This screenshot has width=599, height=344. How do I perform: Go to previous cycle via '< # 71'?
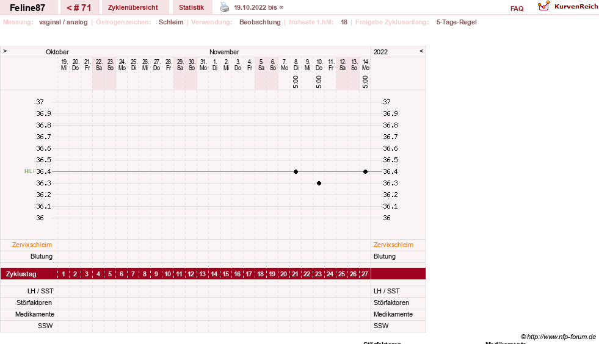pyautogui.click(x=79, y=8)
